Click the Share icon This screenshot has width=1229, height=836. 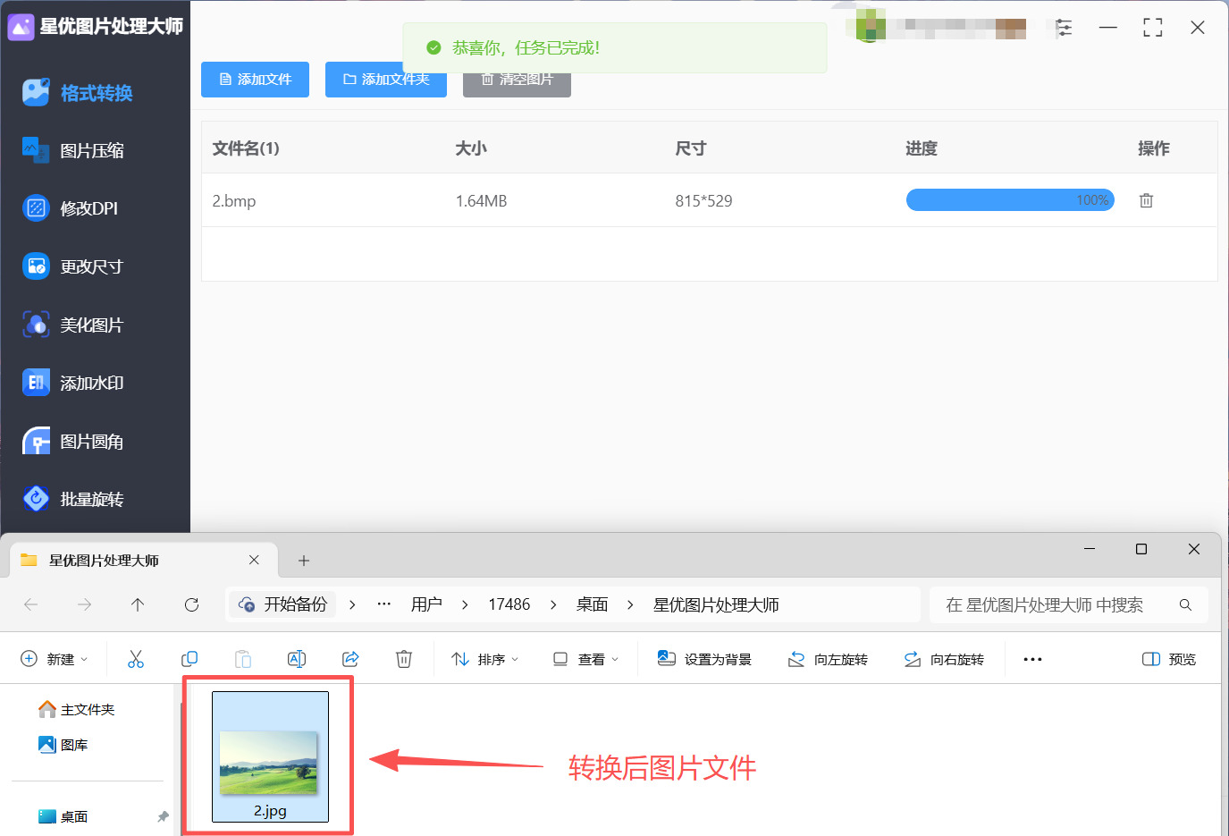coord(350,659)
